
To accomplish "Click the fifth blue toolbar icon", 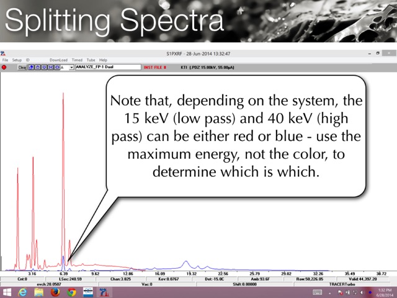I will click(56, 67).
